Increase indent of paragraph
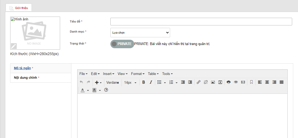This screenshot has height=138, width=298. pyautogui.click(x=190, y=82)
